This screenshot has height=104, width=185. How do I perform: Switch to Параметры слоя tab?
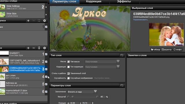[64, 2]
